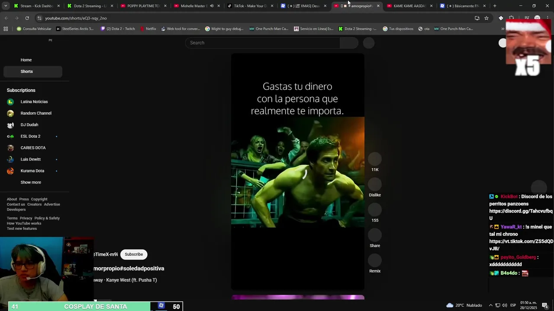Click the playing short video frame
The image size is (554, 311).
pyautogui.click(x=298, y=171)
